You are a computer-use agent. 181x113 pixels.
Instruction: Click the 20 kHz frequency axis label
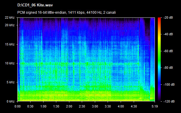point(10,25)
